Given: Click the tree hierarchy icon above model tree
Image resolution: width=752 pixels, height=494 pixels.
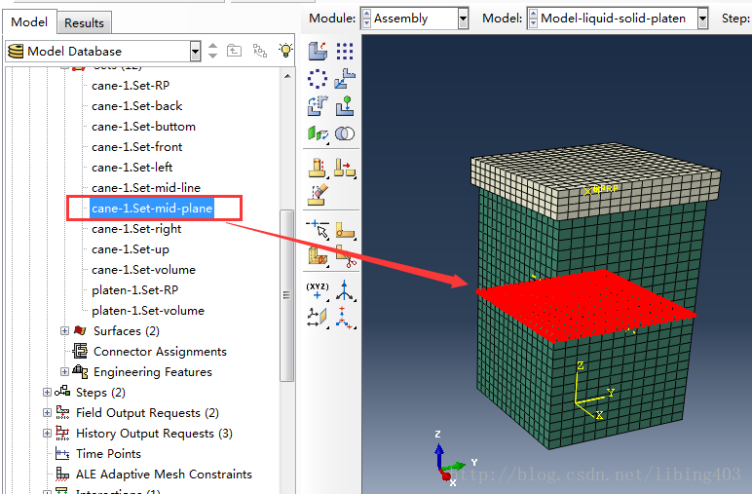Looking at the screenshot, I should click(x=259, y=50).
